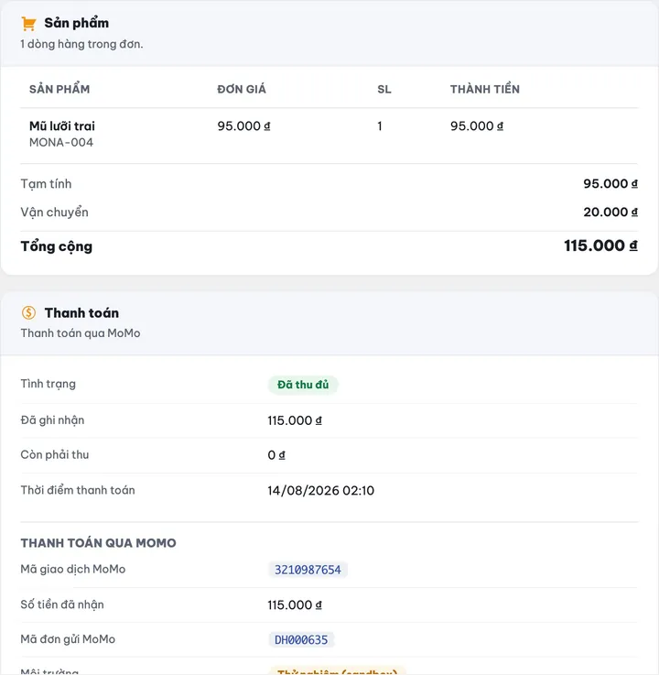Click the Số tiền đã nhận label
Image resolution: width=659 pixels, height=675 pixels.
[62, 604]
